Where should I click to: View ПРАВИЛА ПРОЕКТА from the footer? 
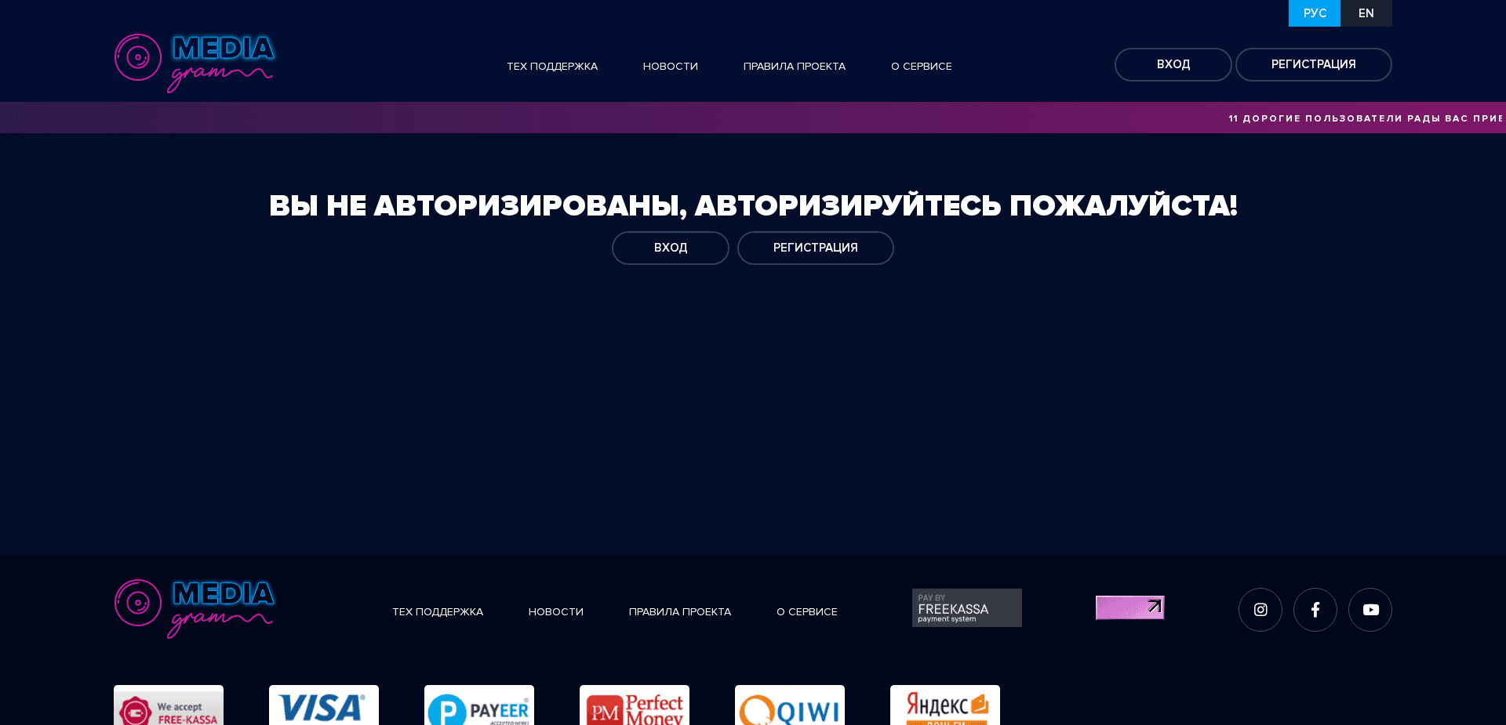point(679,611)
